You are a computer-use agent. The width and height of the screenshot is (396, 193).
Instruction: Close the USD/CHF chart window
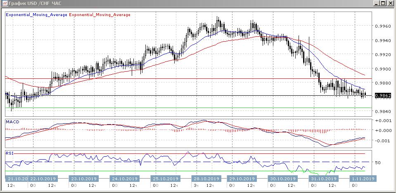[390, 4]
